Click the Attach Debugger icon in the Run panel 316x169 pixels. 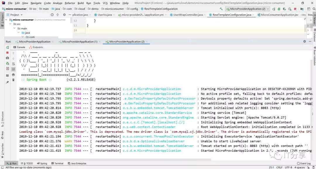coord(7,63)
